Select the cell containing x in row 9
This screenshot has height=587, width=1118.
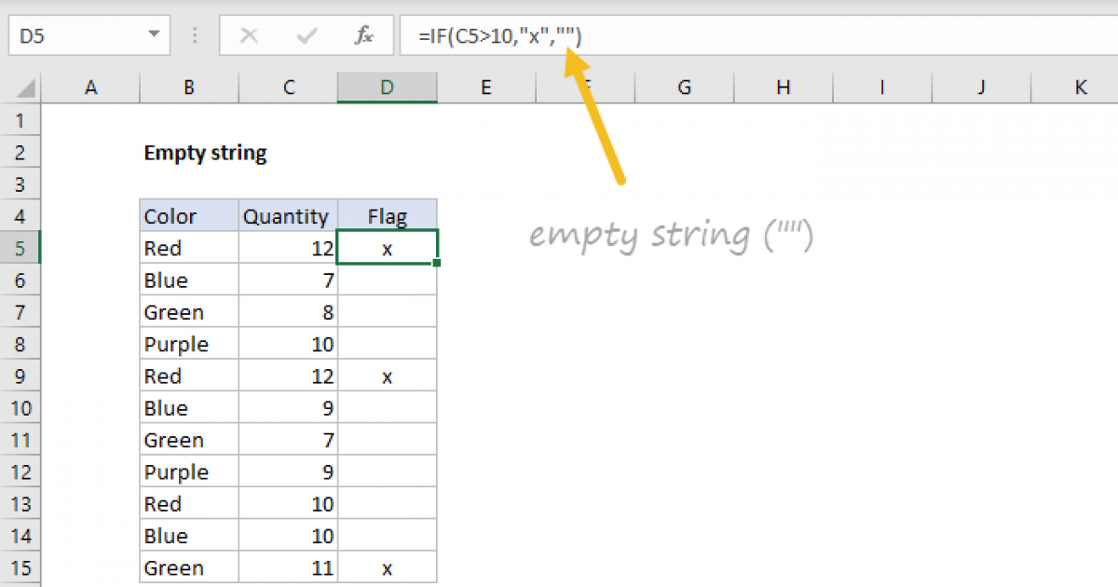[x=387, y=375]
